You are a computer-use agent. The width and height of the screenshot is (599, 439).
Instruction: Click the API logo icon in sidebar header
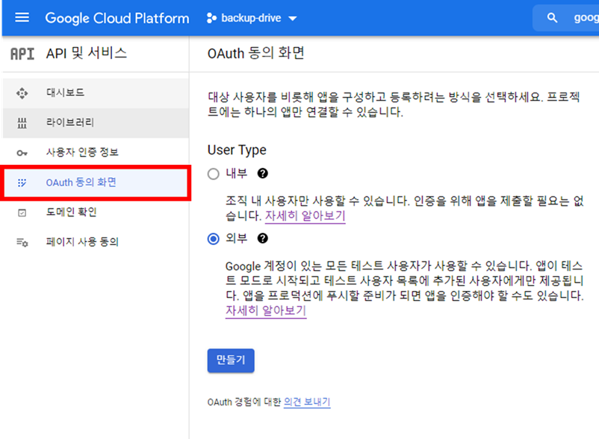click(22, 54)
